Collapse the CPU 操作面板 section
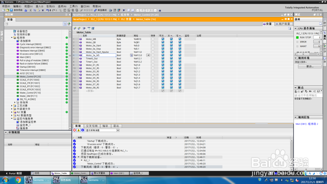327x184 pixels. coord(296,28)
